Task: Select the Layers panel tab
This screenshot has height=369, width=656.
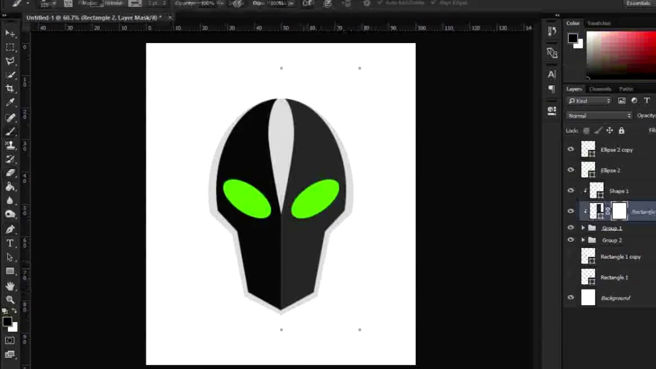Action: tap(574, 89)
